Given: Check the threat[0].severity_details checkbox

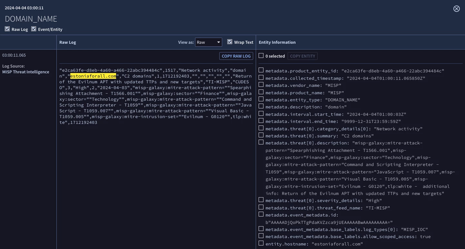Looking at the screenshot, I should point(261,200).
